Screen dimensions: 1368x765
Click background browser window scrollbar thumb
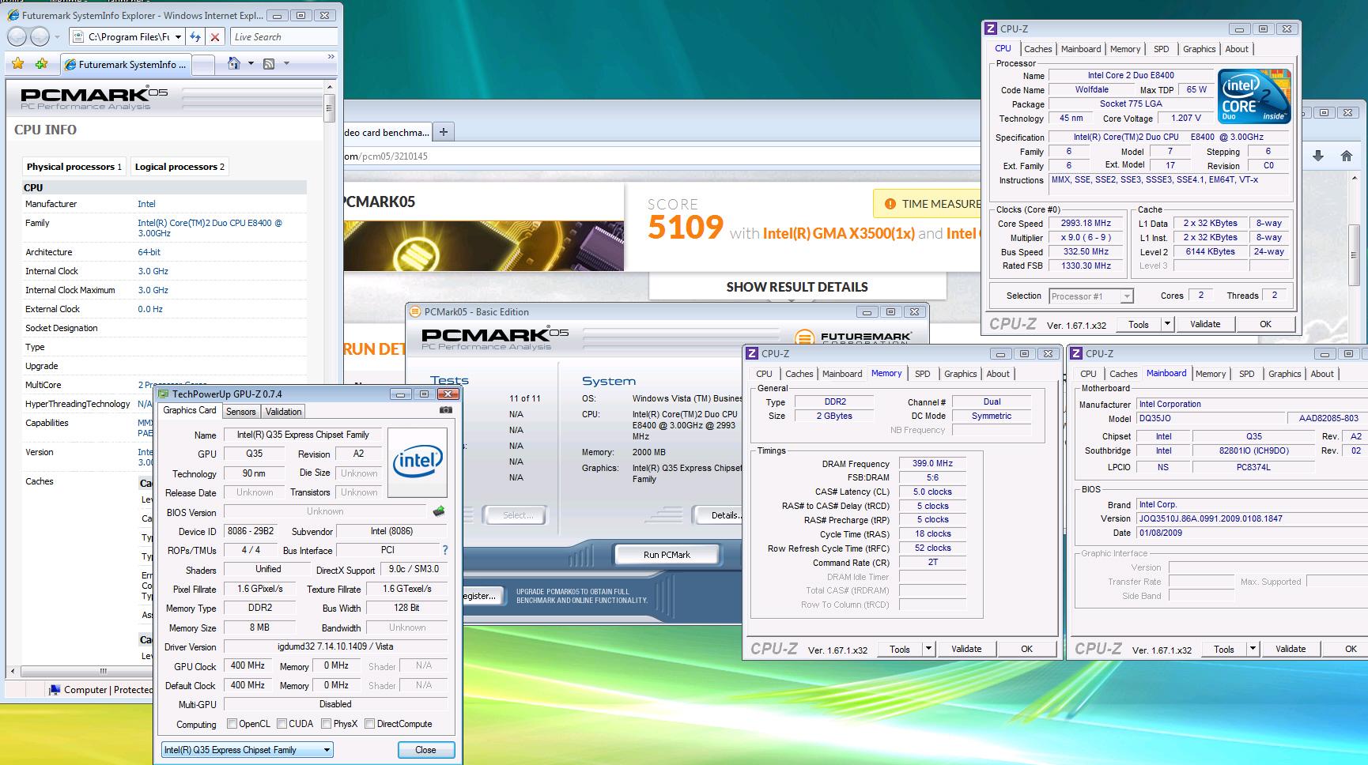[1353, 255]
